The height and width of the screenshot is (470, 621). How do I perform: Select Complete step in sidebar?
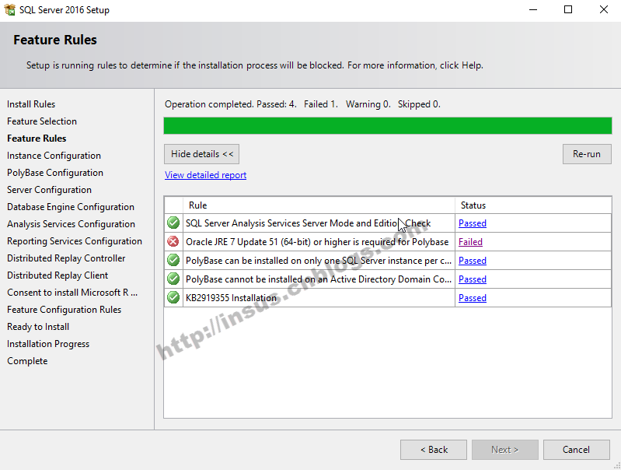click(27, 360)
